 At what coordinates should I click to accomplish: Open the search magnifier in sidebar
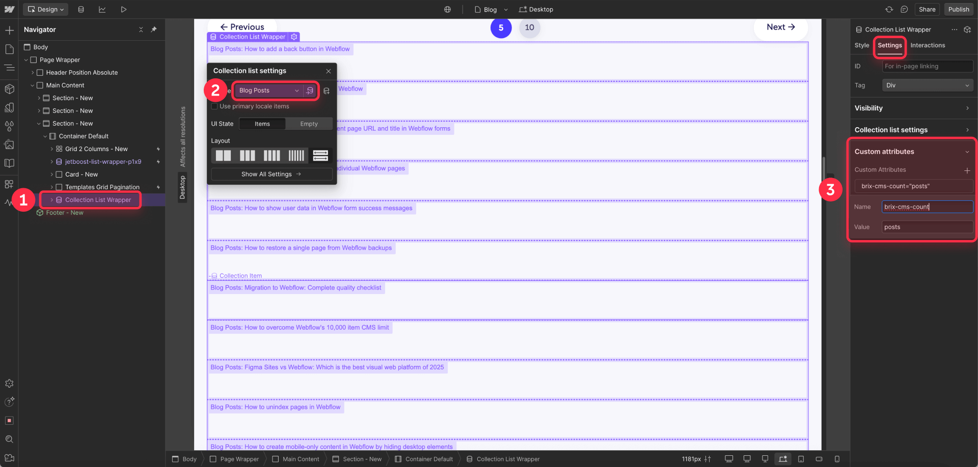[9, 439]
